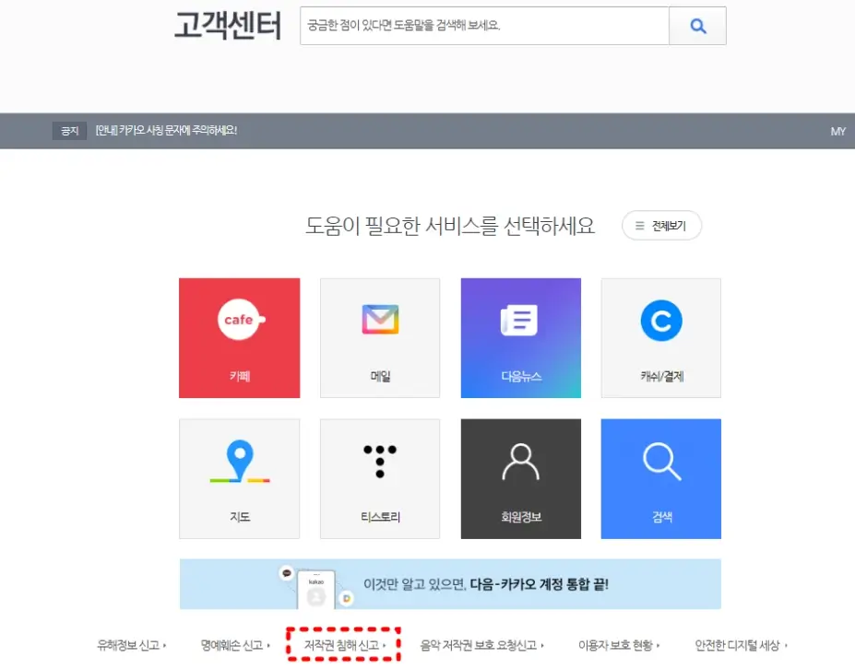Click the 고객센터 header logo
This screenshot has height=669, width=855.
(227, 27)
